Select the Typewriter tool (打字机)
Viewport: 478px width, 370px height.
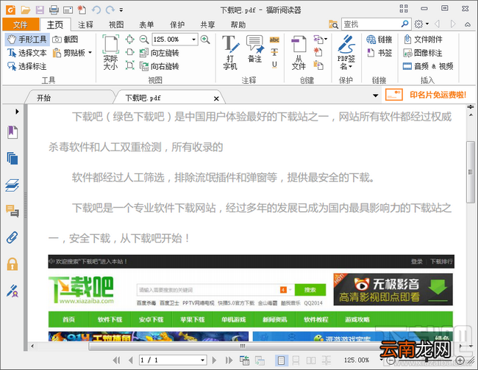click(x=230, y=52)
